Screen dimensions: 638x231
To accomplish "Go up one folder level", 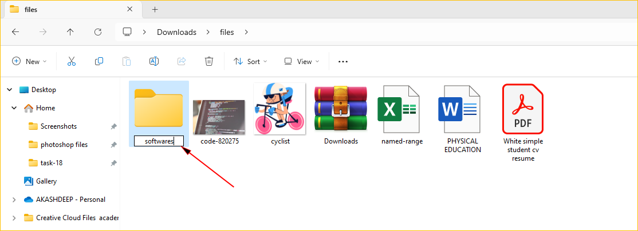I will click(x=70, y=32).
